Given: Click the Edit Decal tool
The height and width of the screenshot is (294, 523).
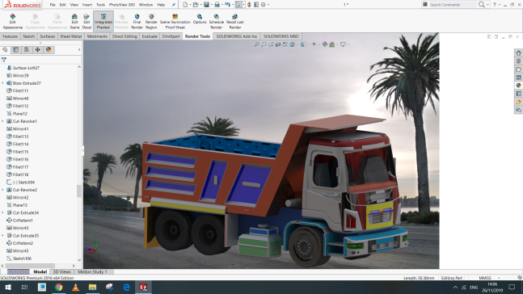Looking at the screenshot, I should point(86,22).
